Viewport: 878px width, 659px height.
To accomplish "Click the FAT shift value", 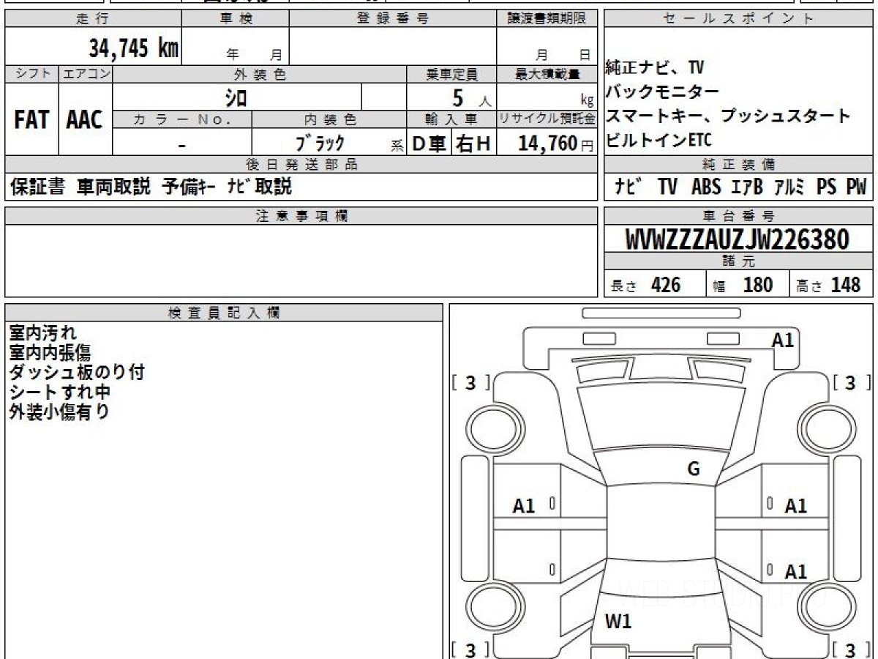I will [31, 120].
